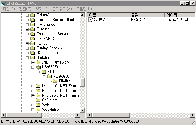The height and width of the screenshot is (125, 196).
Task: Collapse the SP10 key
Action: coord(38,72)
